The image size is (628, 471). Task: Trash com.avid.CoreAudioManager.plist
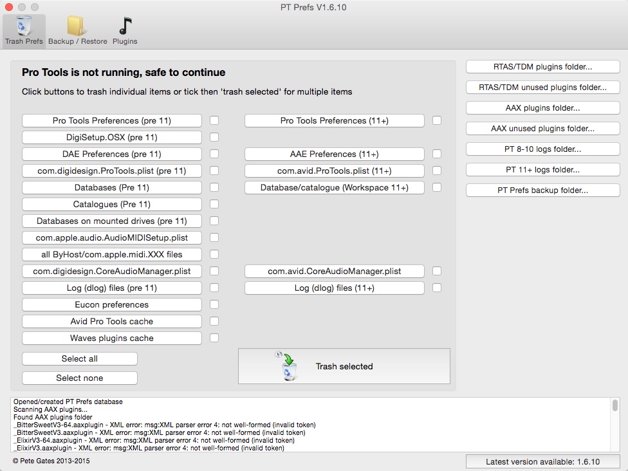pos(335,271)
